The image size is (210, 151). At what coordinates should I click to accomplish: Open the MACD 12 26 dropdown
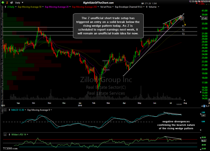[x=25, y=110]
